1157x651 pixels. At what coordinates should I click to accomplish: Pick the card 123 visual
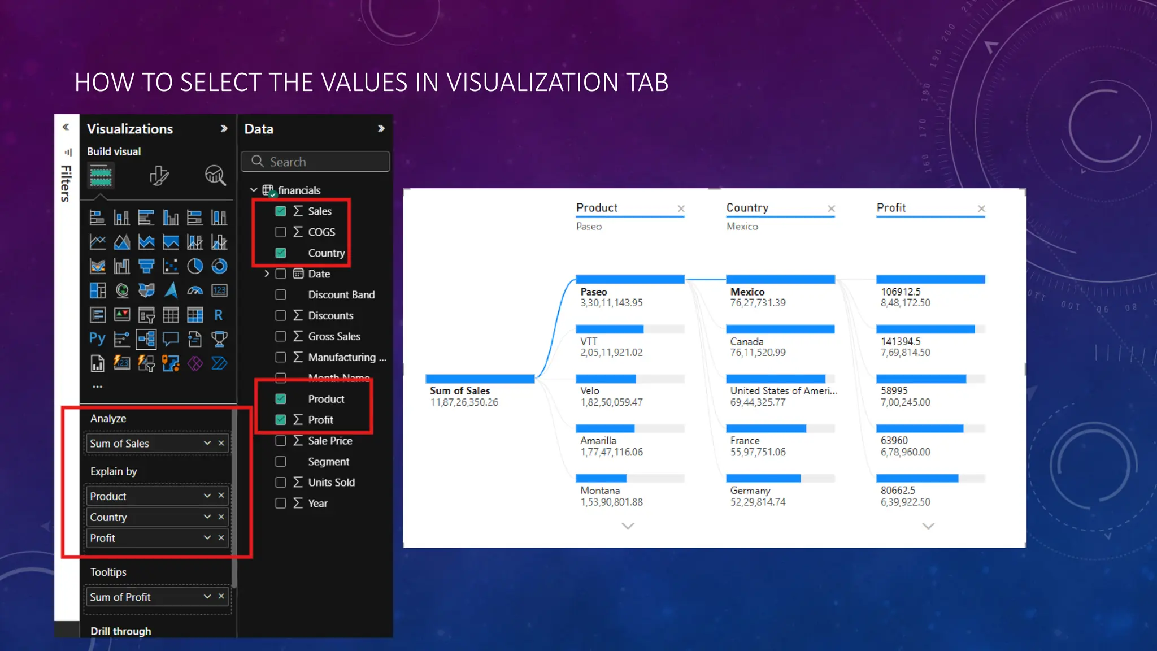tap(219, 290)
